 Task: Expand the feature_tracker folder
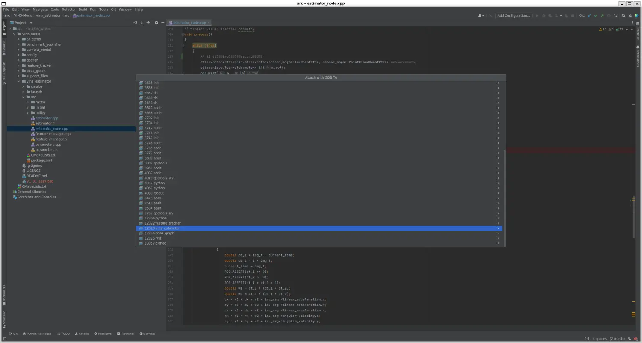pyautogui.click(x=19, y=65)
